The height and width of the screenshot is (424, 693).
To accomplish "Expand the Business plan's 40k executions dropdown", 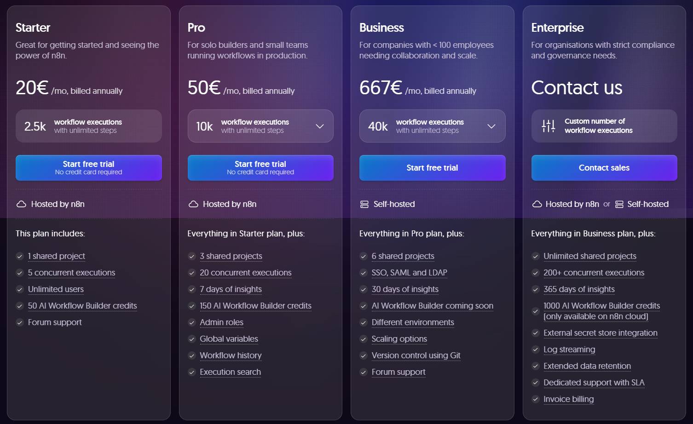I will coord(491,126).
